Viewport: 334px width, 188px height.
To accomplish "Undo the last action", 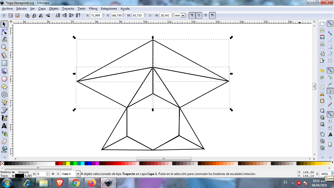I will coord(322,71).
